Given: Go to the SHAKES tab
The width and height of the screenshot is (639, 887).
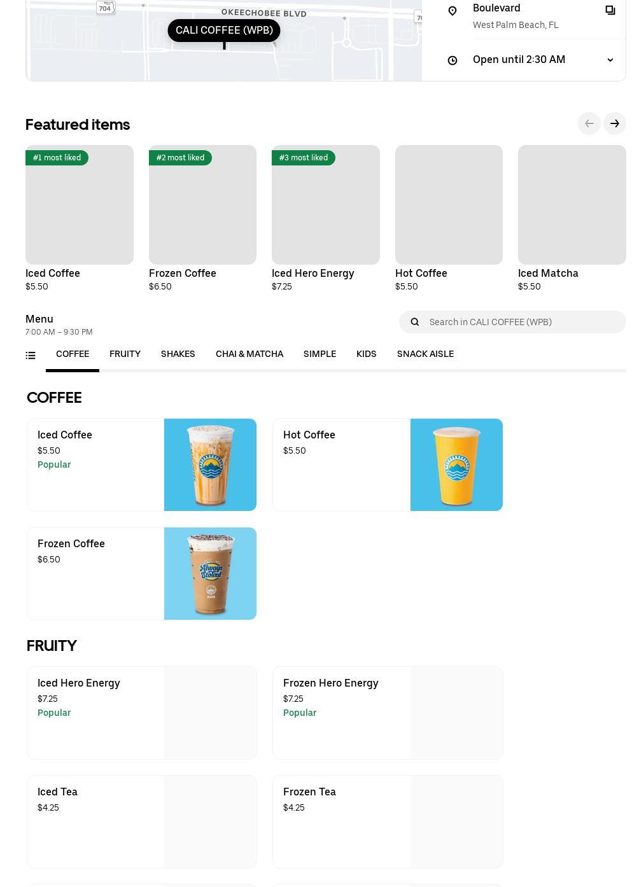Looking at the screenshot, I should point(178,354).
